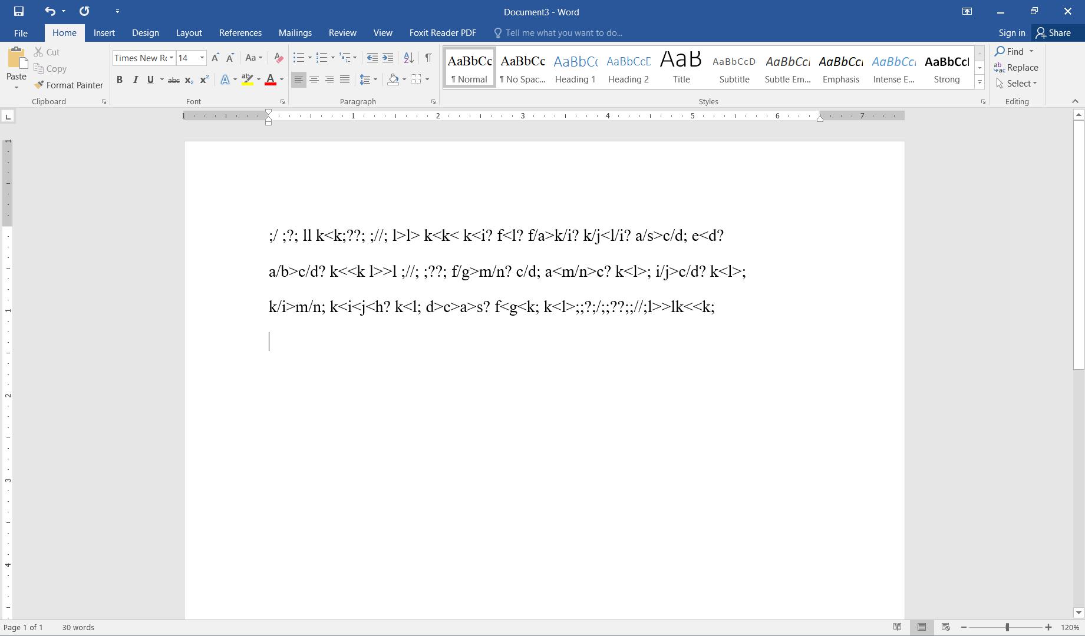Open the font name dropdown
Viewport: 1085px width, 636px height.
pyautogui.click(x=171, y=58)
